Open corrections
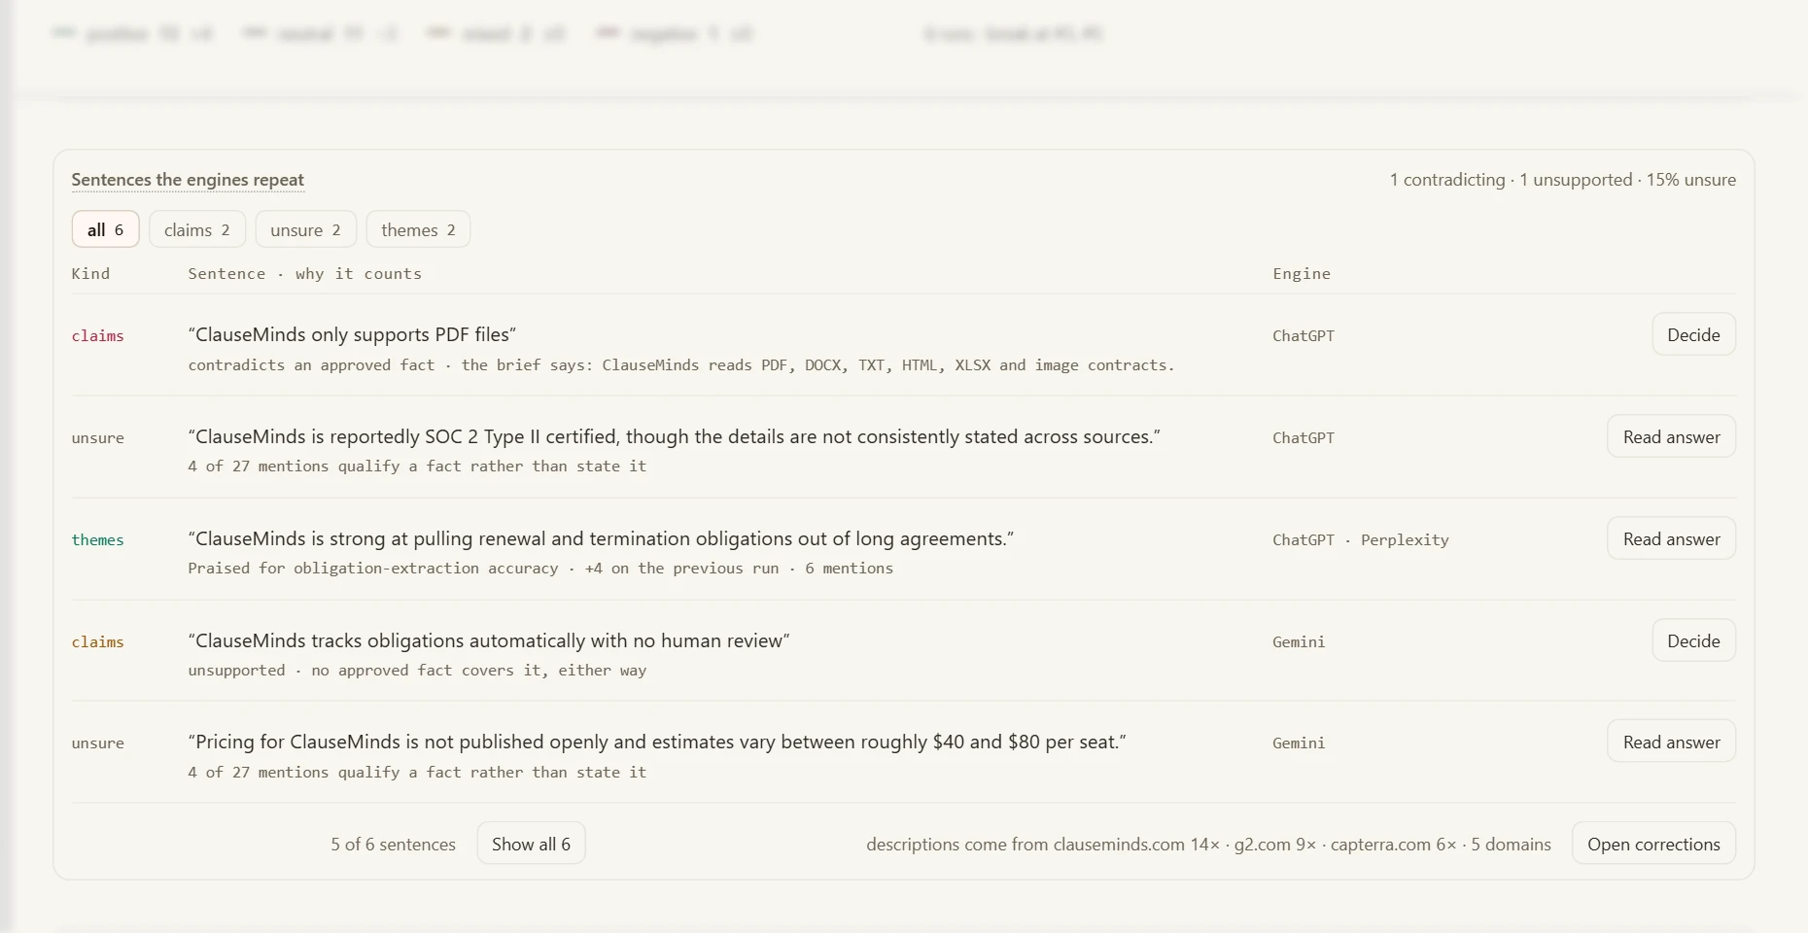Screen dimensions: 1808x933 pos(1653,844)
